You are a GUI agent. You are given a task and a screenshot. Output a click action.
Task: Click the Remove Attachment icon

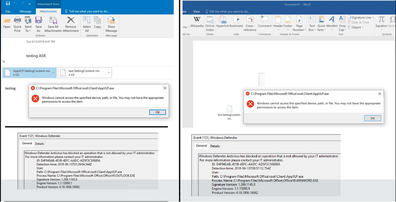(x=71, y=20)
